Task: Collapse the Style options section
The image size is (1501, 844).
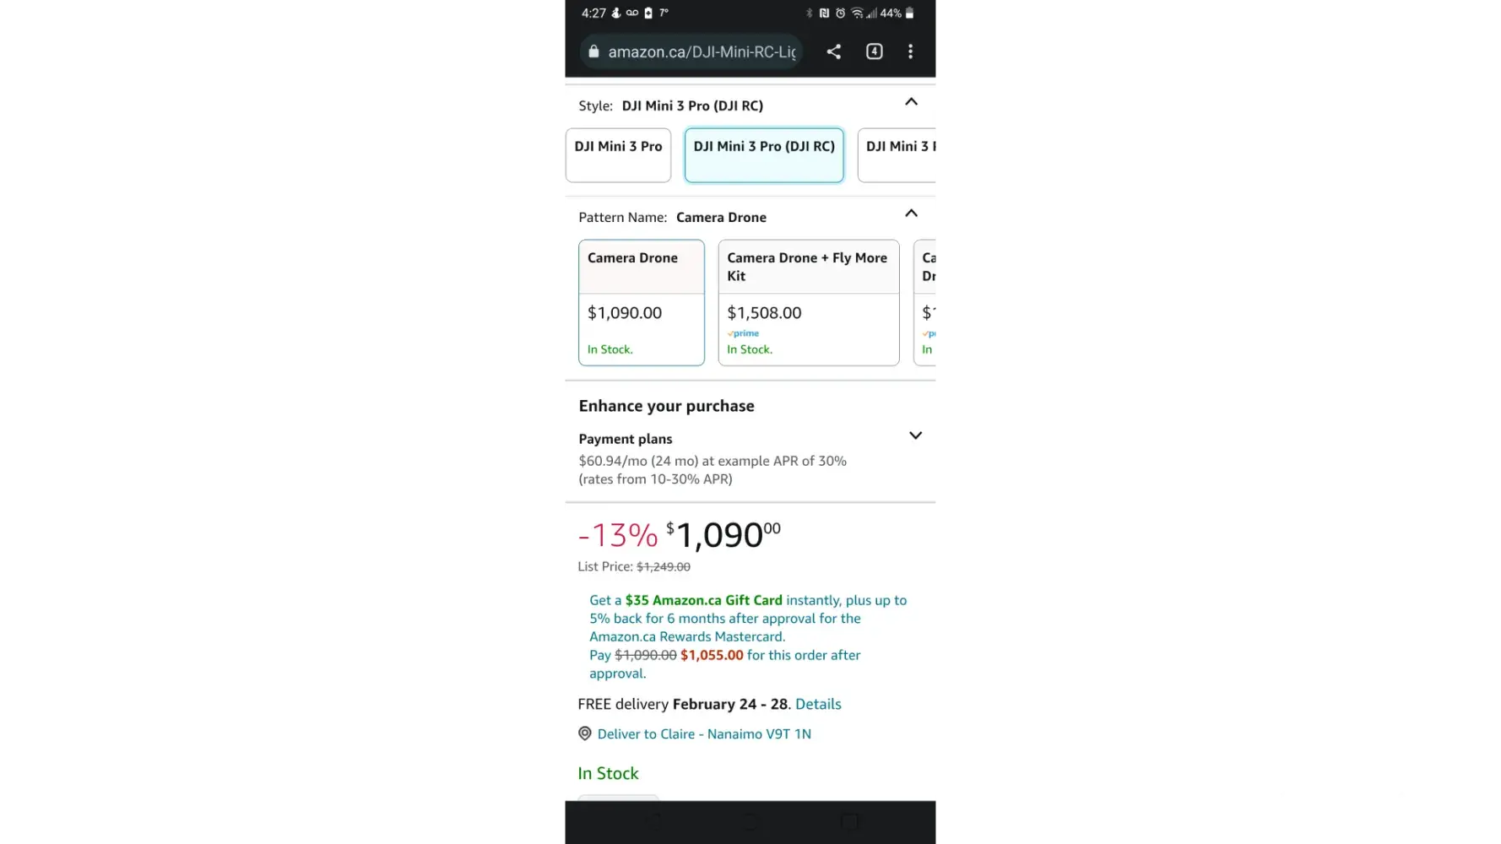Action: pyautogui.click(x=911, y=102)
